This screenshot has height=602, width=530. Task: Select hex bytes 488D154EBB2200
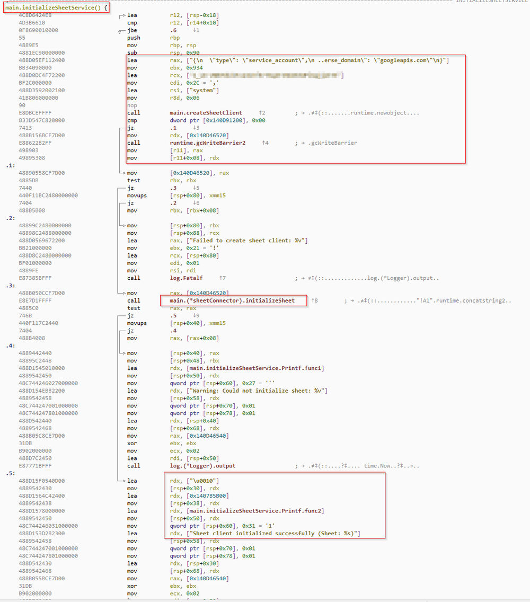tap(41, 391)
